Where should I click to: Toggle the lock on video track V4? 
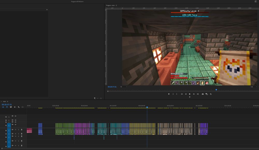6,117
